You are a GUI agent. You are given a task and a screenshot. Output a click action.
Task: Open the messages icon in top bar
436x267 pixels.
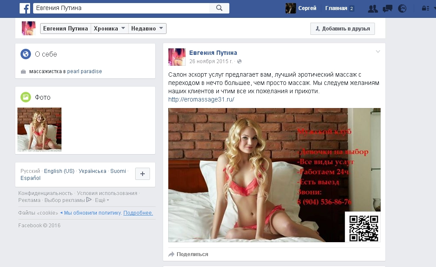click(x=387, y=8)
